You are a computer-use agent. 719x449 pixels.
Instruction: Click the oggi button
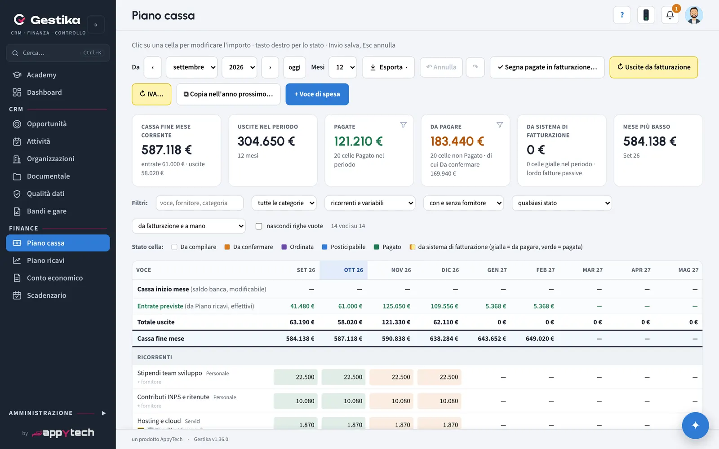click(x=294, y=67)
